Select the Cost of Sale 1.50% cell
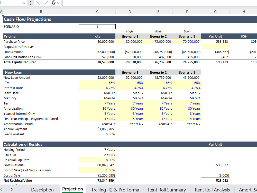257x193 pixels. pyautogui.click(x=97, y=170)
